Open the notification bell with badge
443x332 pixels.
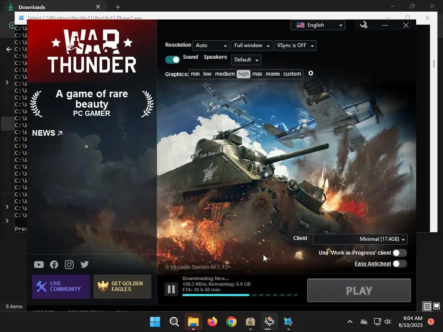[x=431, y=322]
